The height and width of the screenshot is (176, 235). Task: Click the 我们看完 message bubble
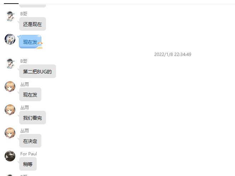pos(32,118)
